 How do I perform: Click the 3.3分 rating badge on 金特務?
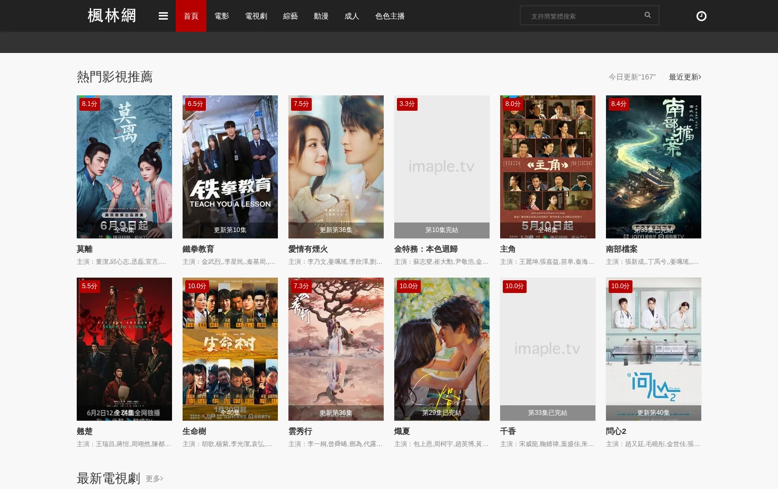coord(407,104)
